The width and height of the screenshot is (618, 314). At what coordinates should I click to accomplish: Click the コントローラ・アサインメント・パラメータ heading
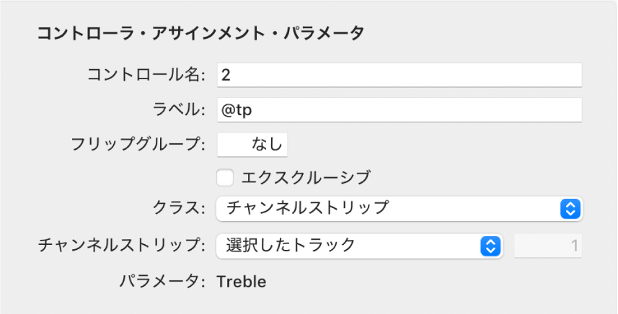200,33
